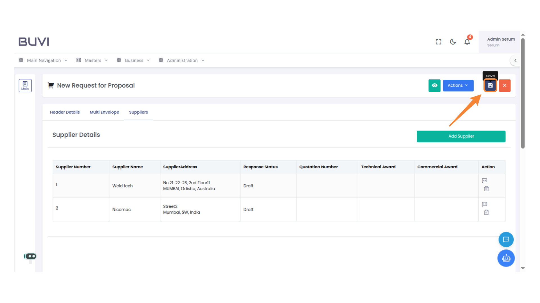Viewport: 540px width, 303px height.
Task: Delete Nicomac supplier trash icon
Action: click(x=486, y=212)
